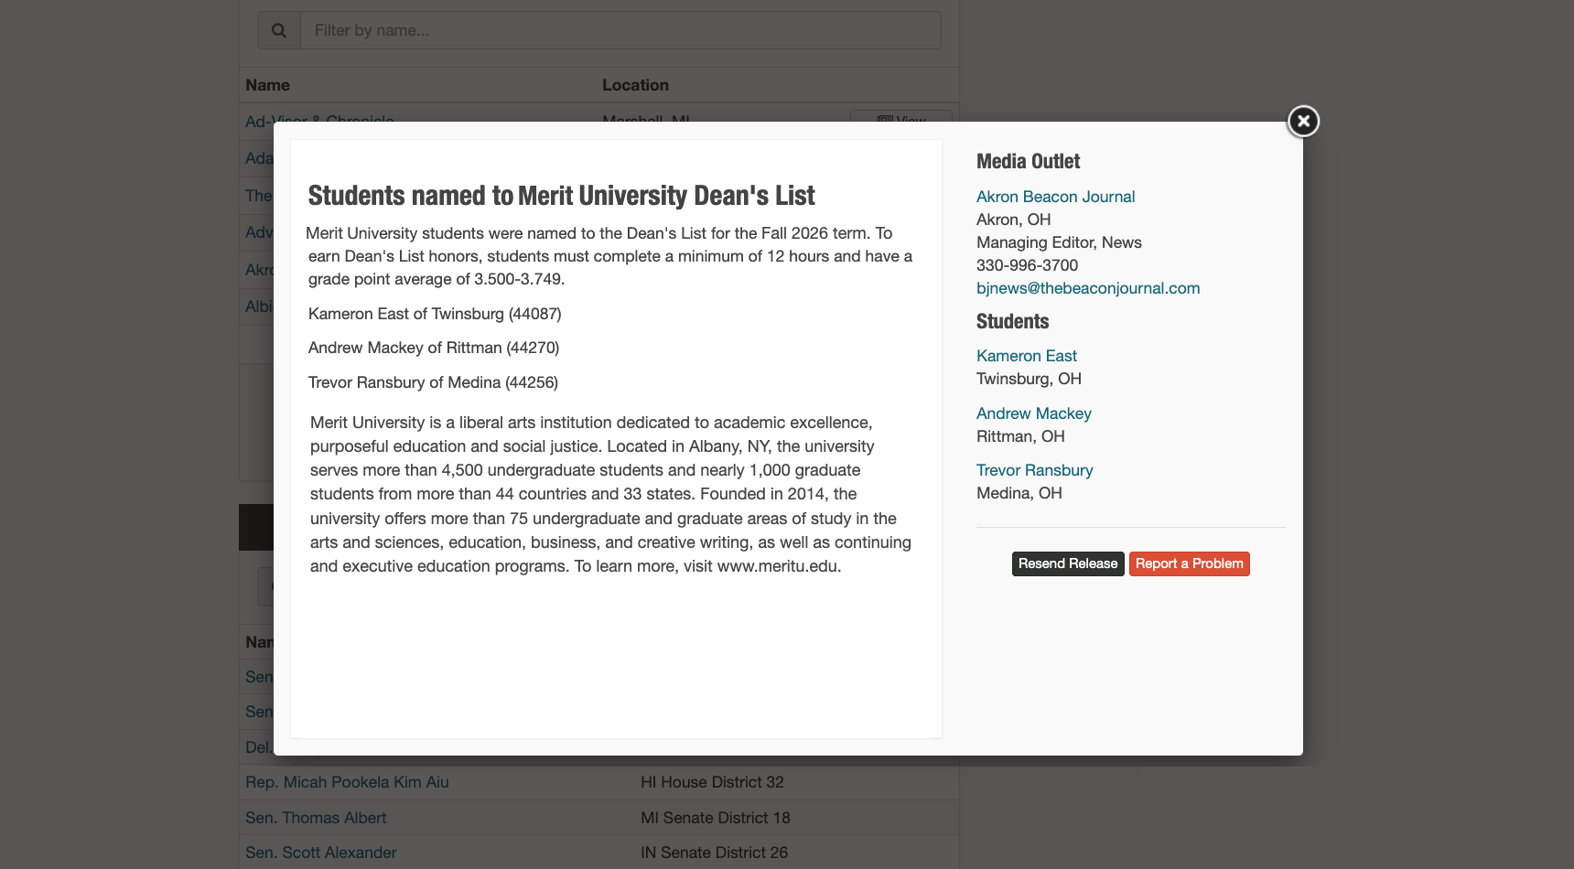1574x869 pixels.
Task: Click the magnifying glass search icon
Action: (279, 30)
